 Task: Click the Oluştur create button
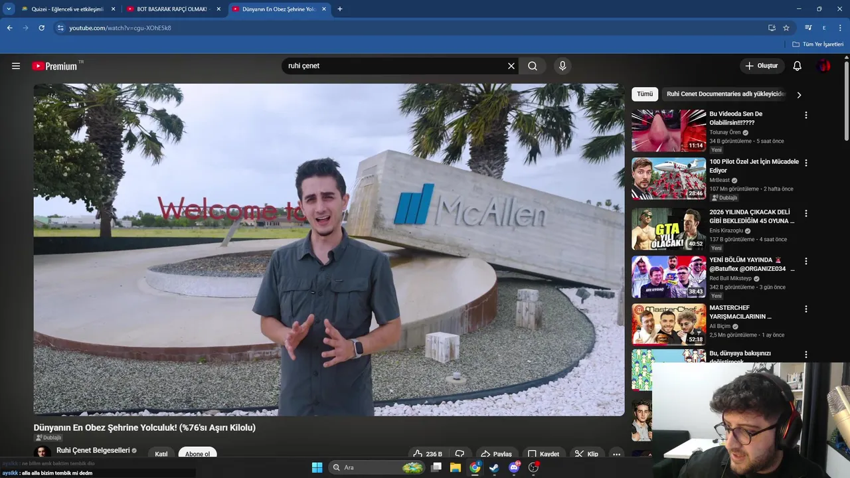(x=762, y=66)
